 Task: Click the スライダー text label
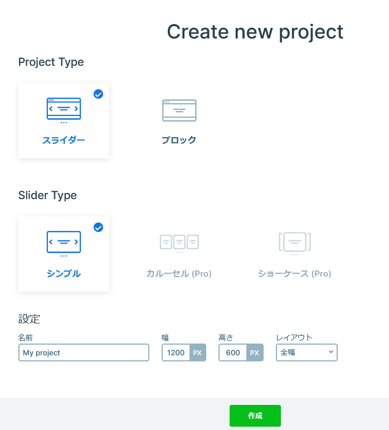64,141
